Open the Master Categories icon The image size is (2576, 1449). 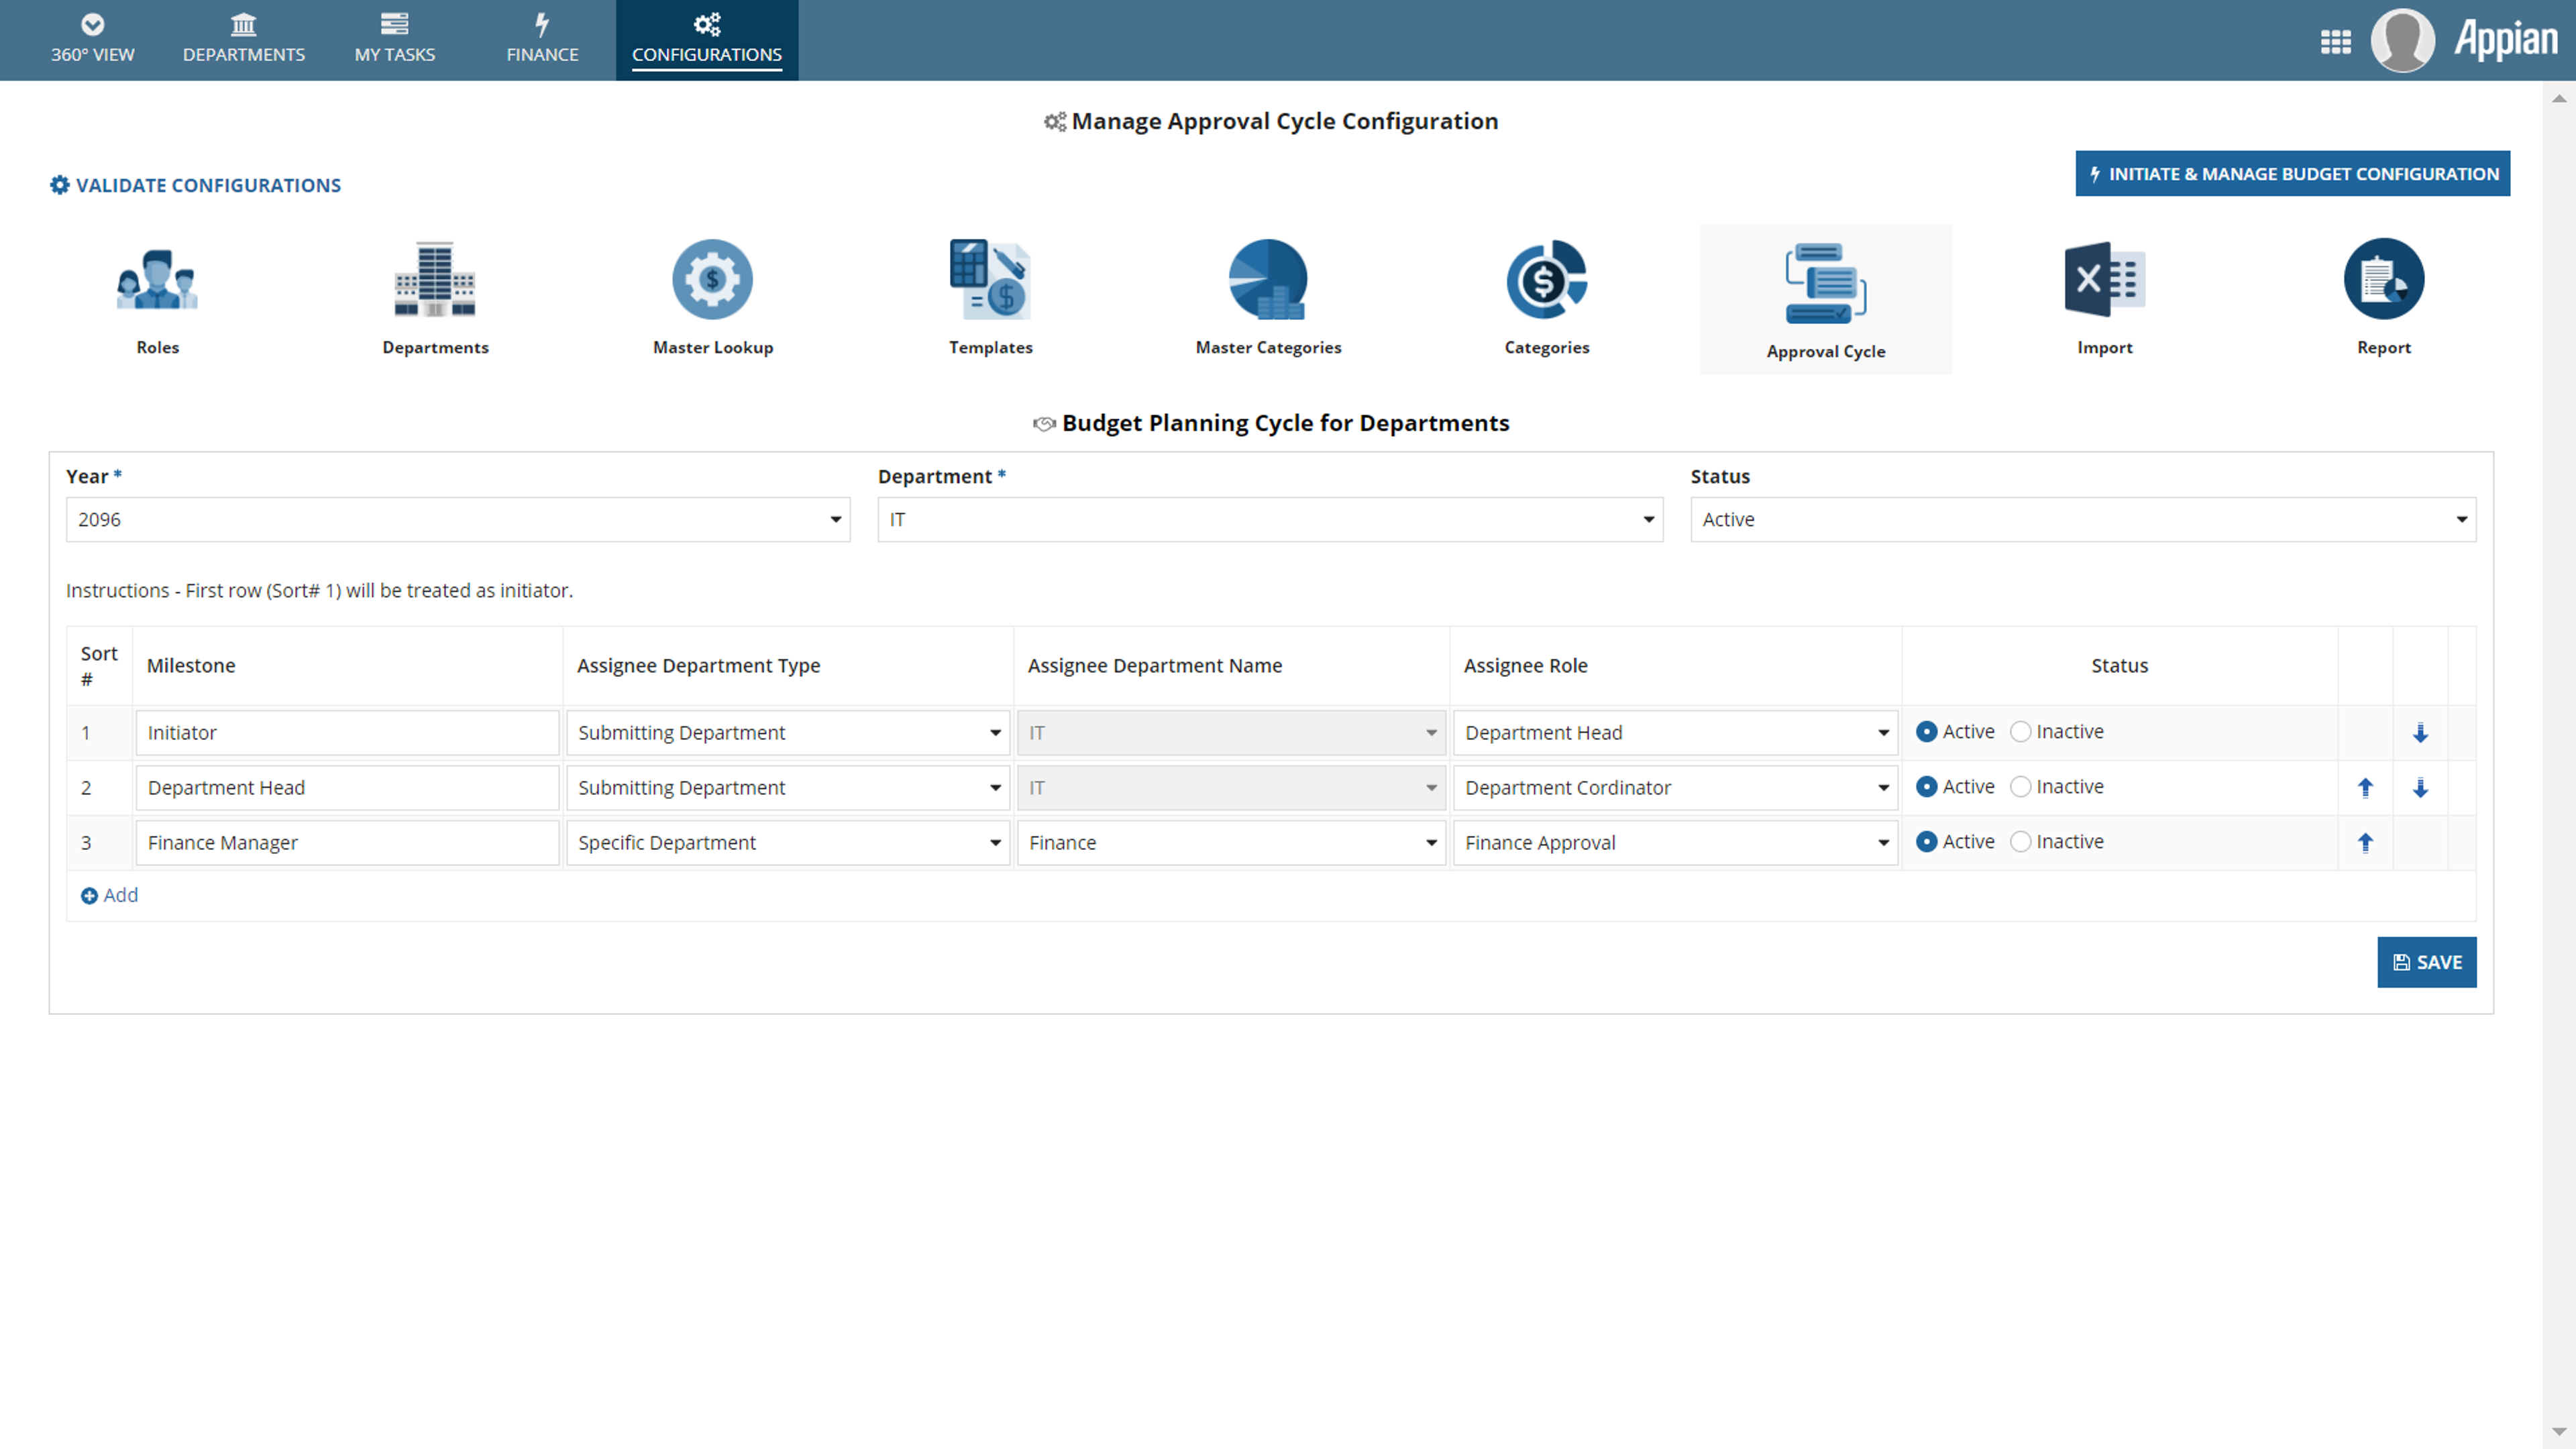(1268, 279)
